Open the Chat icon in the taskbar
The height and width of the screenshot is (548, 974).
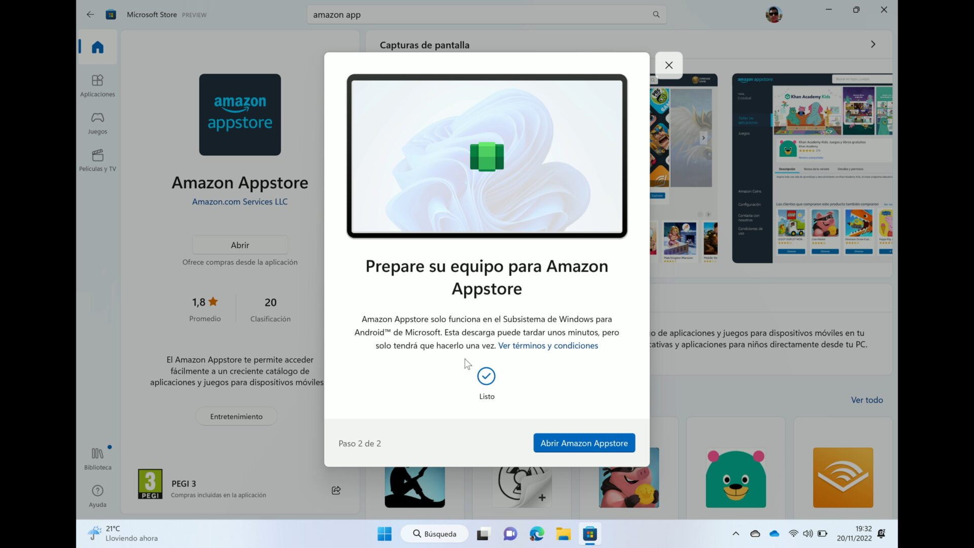click(509, 534)
